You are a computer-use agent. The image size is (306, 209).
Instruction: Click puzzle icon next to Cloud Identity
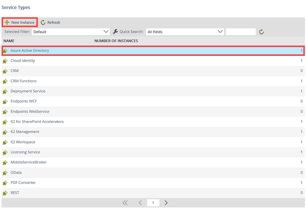(x=5, y=61)
